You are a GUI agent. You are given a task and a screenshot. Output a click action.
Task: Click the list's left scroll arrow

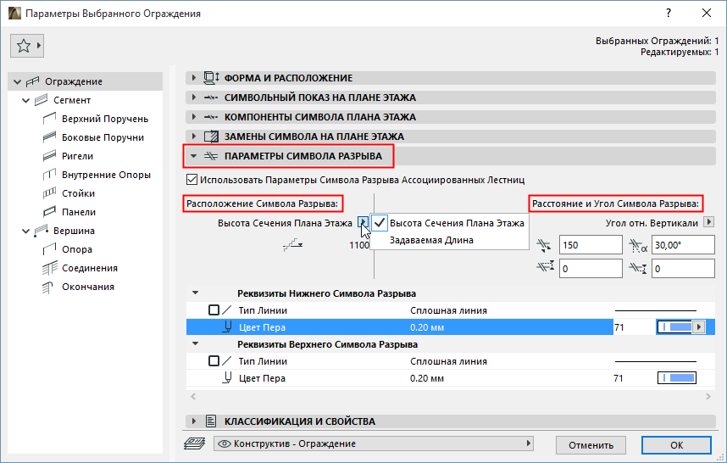pos(193,396)
